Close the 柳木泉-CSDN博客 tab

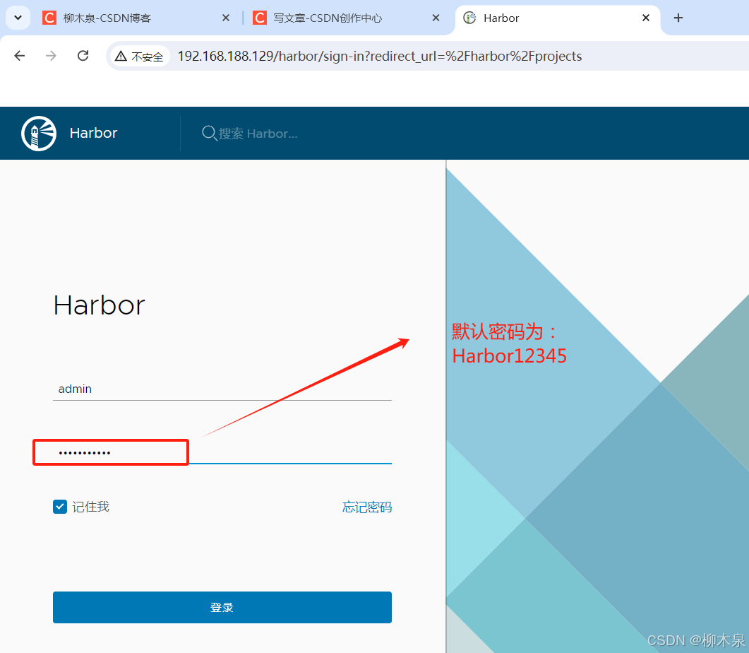226,18
